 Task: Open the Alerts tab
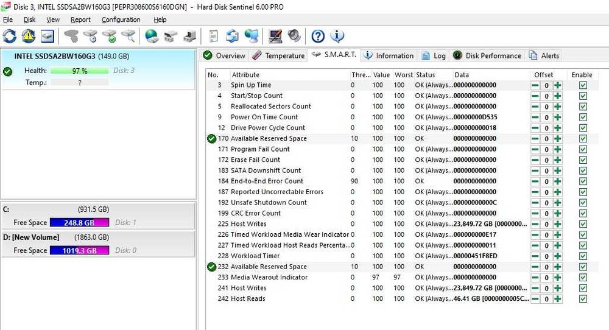click(x=544, y=55)
